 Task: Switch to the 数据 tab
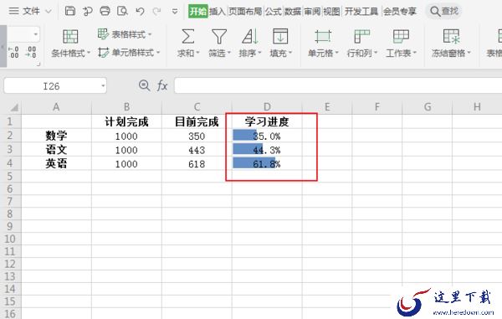pyautogui.click(x=293, y=12)
